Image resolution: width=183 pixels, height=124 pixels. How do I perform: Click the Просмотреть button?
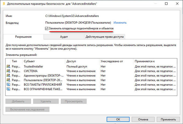click(x=74, y=101)
